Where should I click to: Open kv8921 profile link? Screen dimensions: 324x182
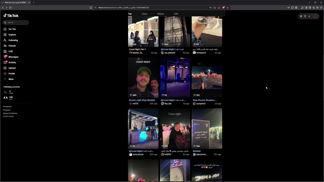[x=168, y=154]
